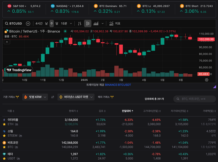Open the BTCUSD symbol search
Image resolution: width=218 pixels, height=162 pixels.
pos(14,24)
